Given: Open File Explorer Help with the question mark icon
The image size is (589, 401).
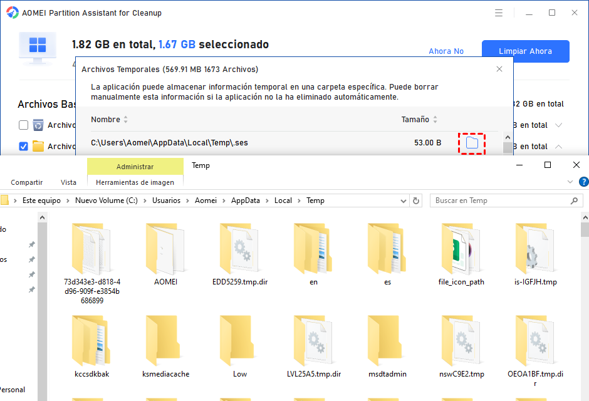Looking at the screenshot, I should tap(583, 182).
